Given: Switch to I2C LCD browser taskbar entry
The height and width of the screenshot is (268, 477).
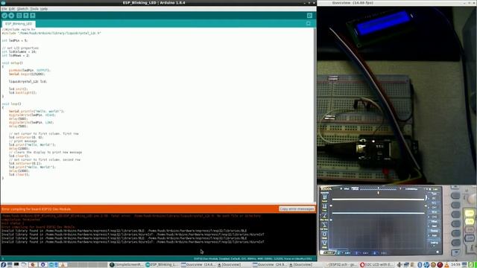Looking at the screenshot, I should [376, 265].
